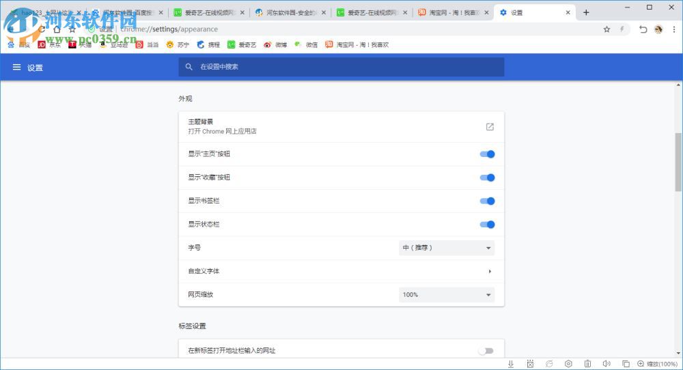Click in the 在设置中搜索 search field
The height and width of the screenshot is (370, 683).
point(341,67)
